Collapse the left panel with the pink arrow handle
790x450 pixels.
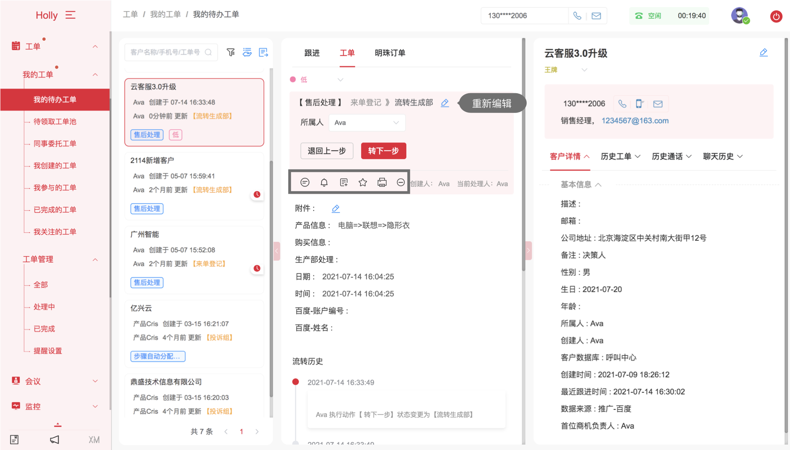point(277,251)
